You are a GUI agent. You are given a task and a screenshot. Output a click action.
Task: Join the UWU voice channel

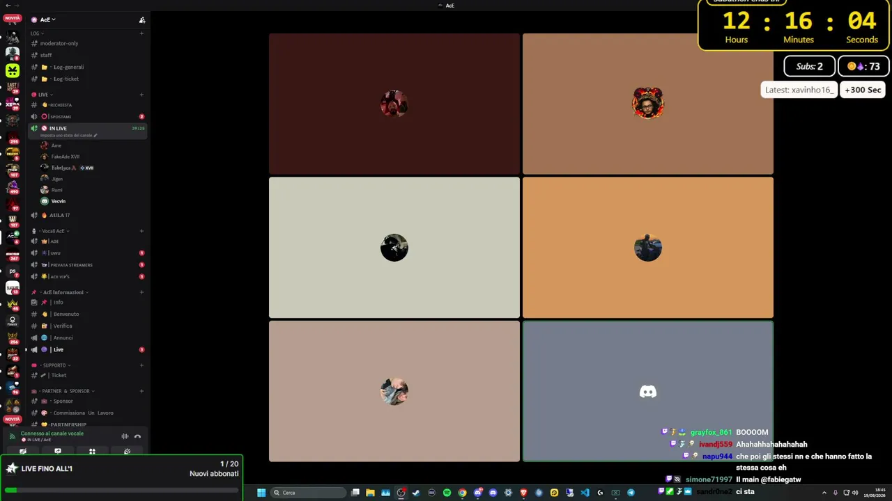[87, 253]
